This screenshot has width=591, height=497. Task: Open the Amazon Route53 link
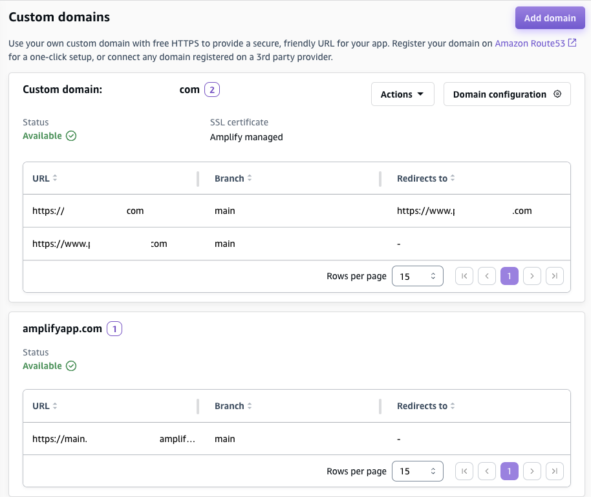(530, 43)
